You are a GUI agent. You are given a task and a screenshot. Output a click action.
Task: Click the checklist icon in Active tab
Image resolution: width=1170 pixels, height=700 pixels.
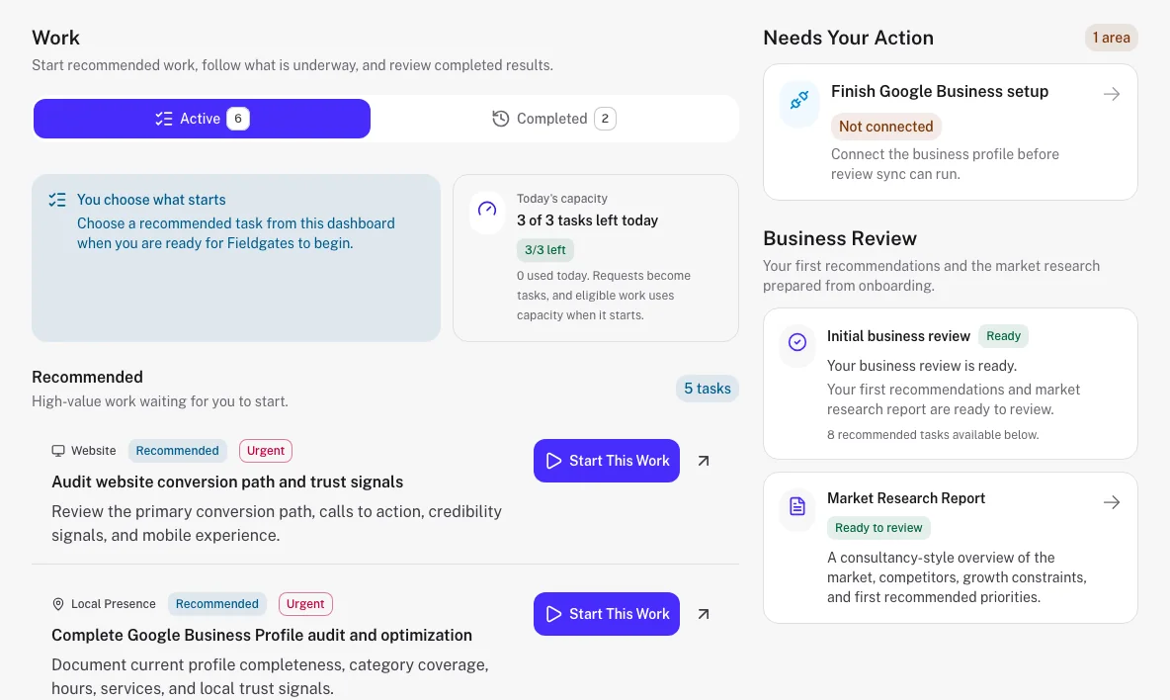(x=164, y=119)
